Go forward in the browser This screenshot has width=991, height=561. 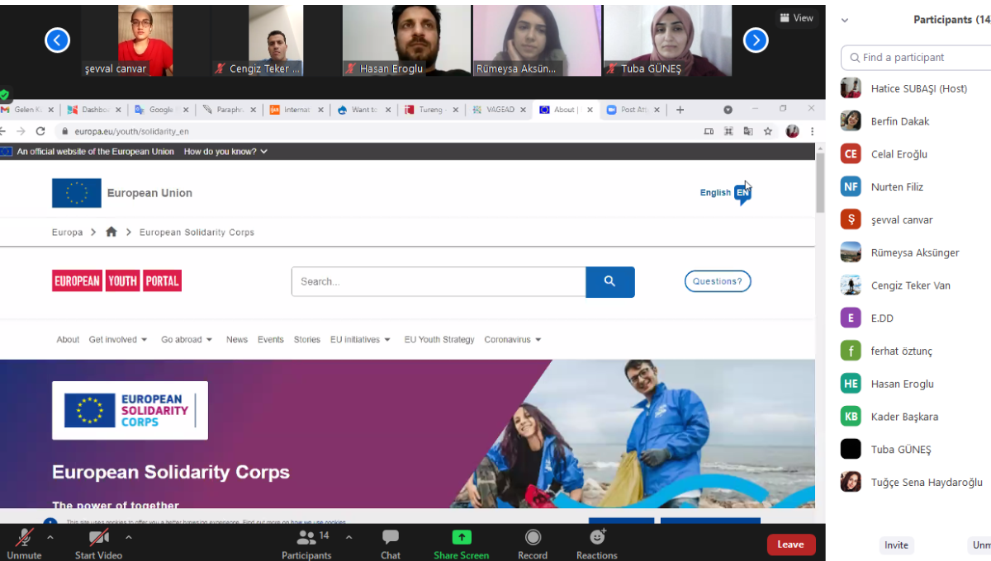(x=21, y=131)
